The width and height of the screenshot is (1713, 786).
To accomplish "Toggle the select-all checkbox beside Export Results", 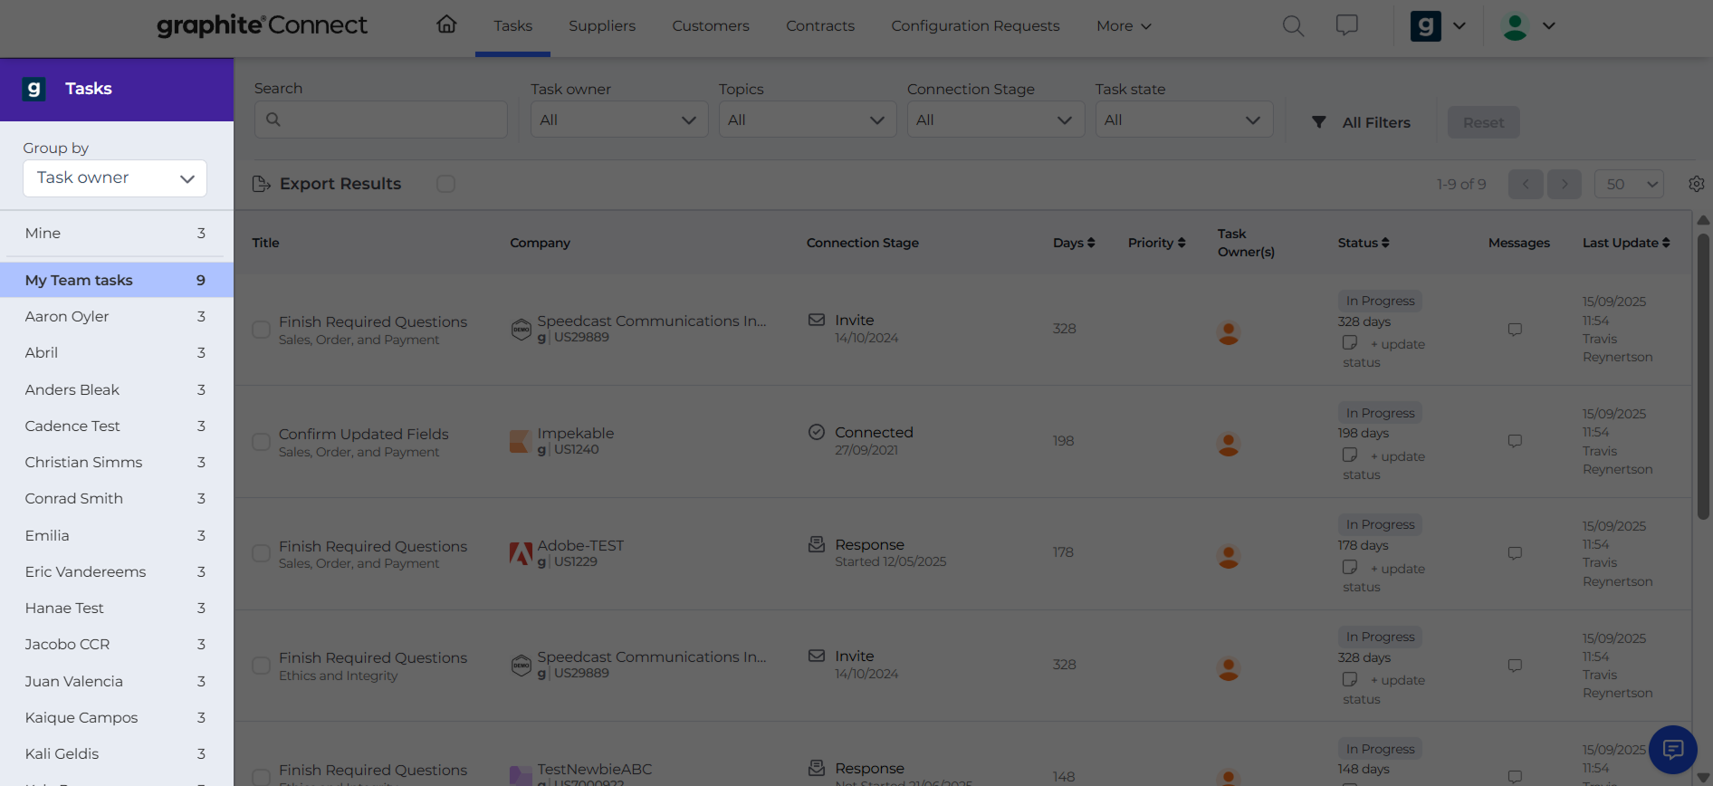I will (x=445, y=184).
